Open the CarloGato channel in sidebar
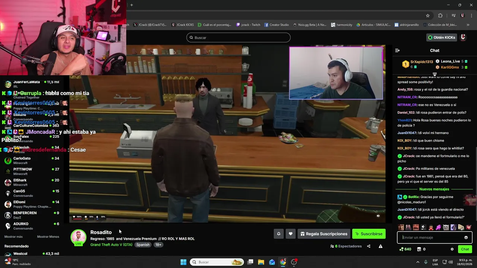 [x=32, y=160]
